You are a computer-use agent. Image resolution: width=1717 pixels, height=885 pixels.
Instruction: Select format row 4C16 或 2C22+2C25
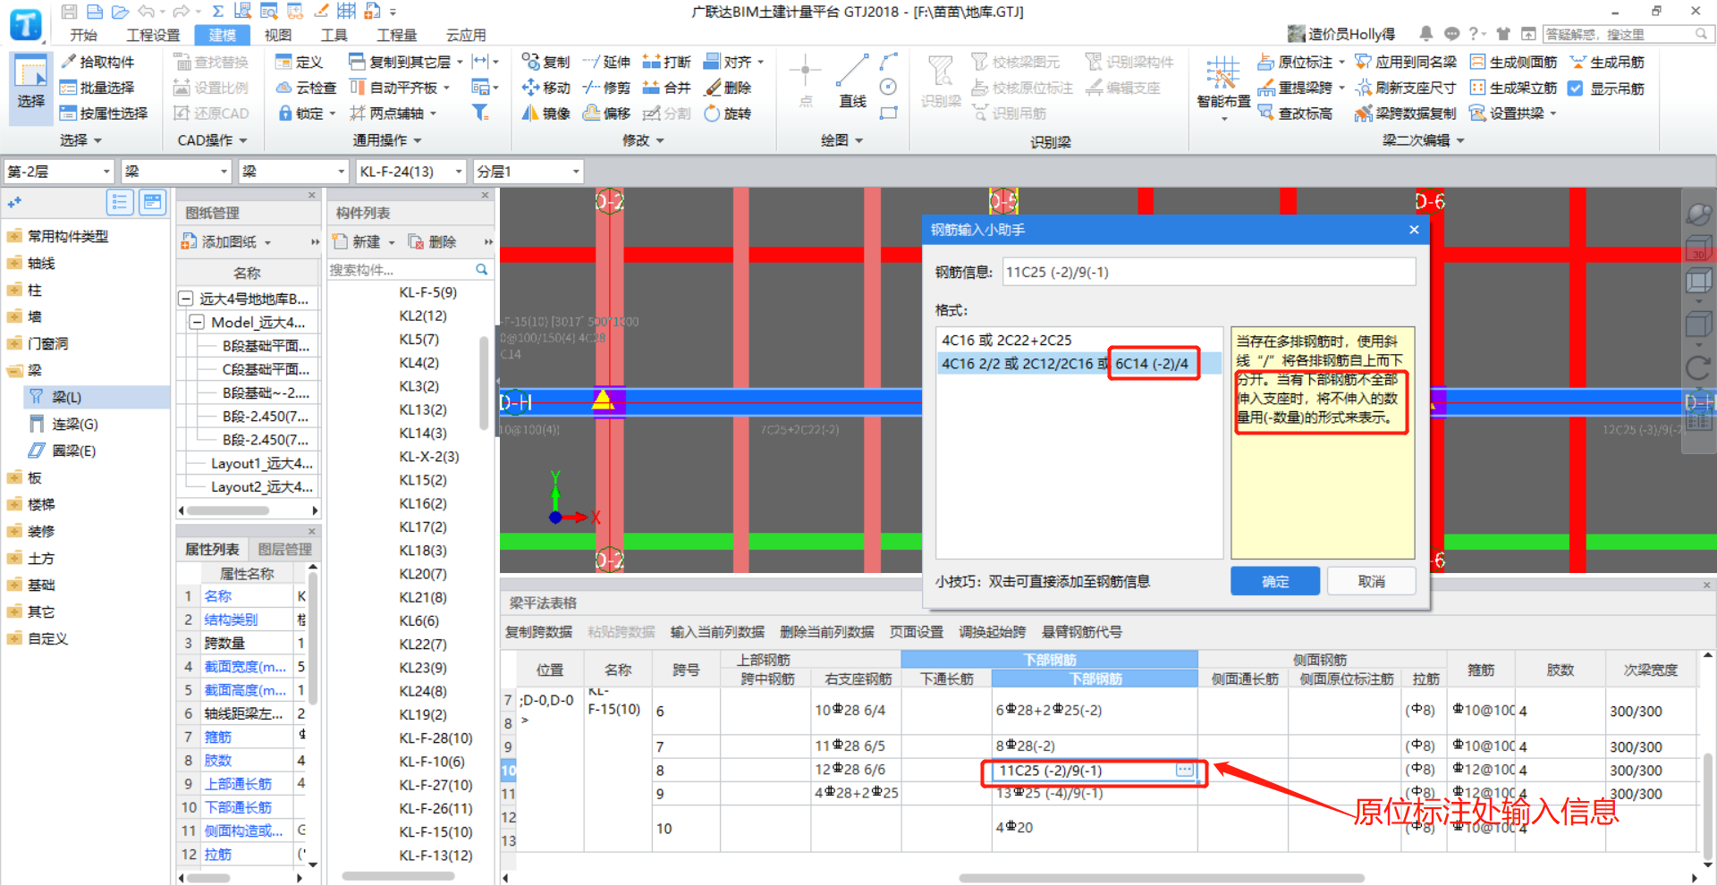point(1079,340)
